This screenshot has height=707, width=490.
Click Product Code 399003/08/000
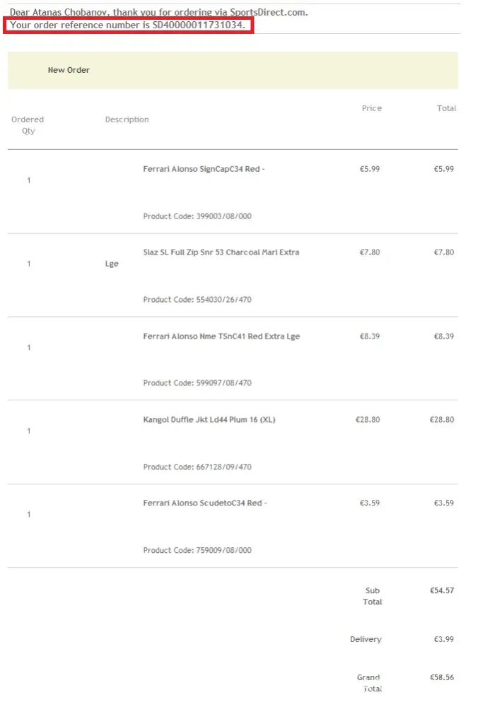(x=197, y=216)
